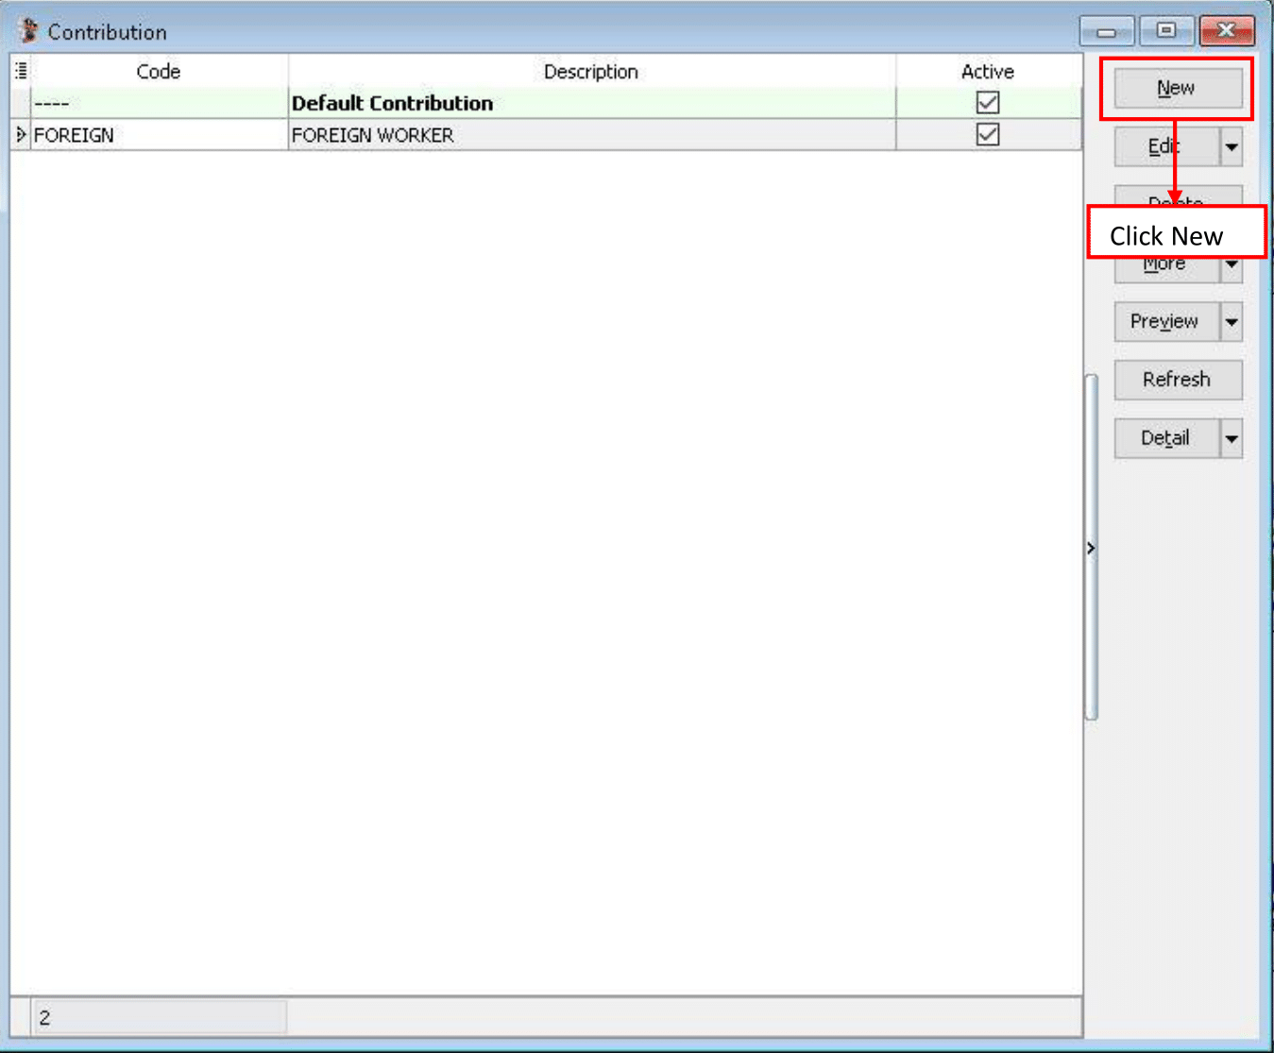
Task: Click the row indicator arrow beside FOREIGN
Action: pyautogui.click(x=21, y=135)
